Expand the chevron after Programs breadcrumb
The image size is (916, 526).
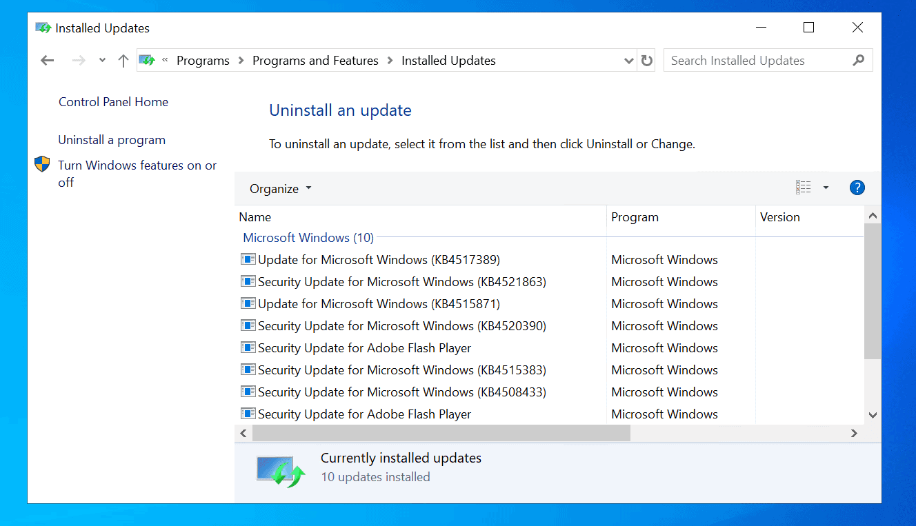241,61
